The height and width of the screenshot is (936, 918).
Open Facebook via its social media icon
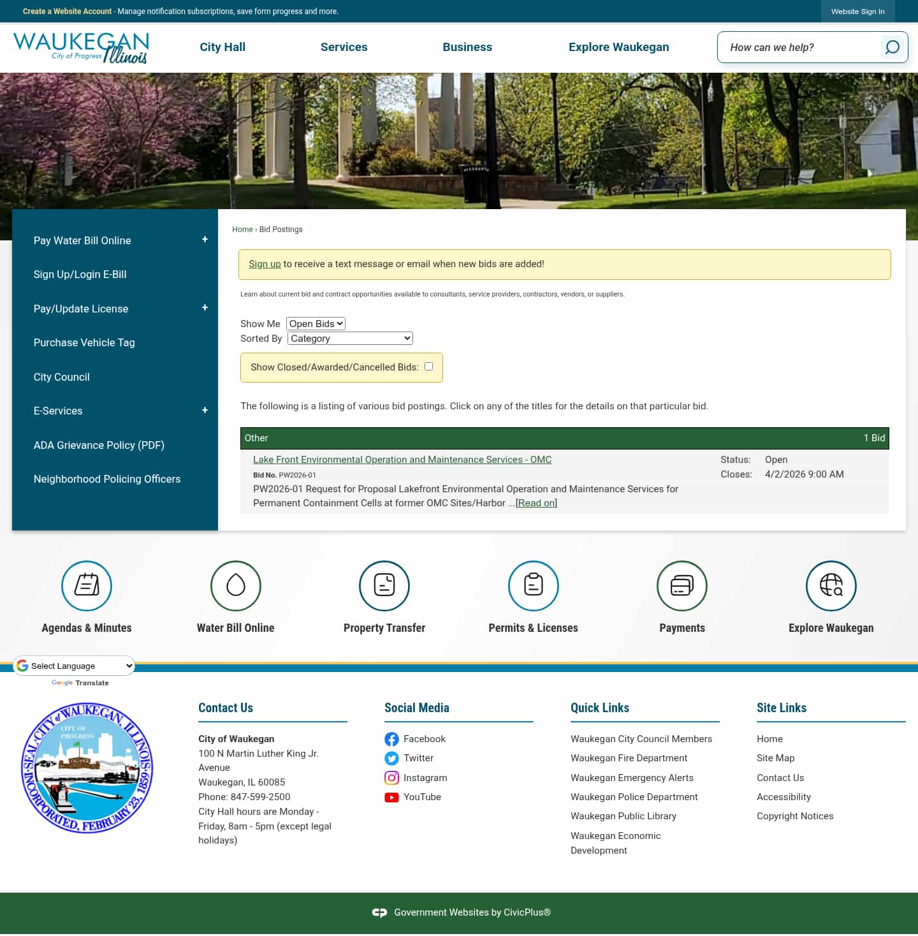(392, 739)
